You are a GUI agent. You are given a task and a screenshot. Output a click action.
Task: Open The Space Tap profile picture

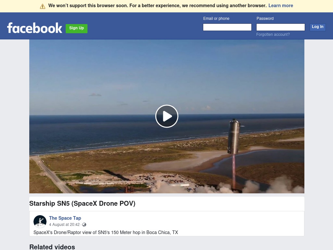[x=40, y=221]
